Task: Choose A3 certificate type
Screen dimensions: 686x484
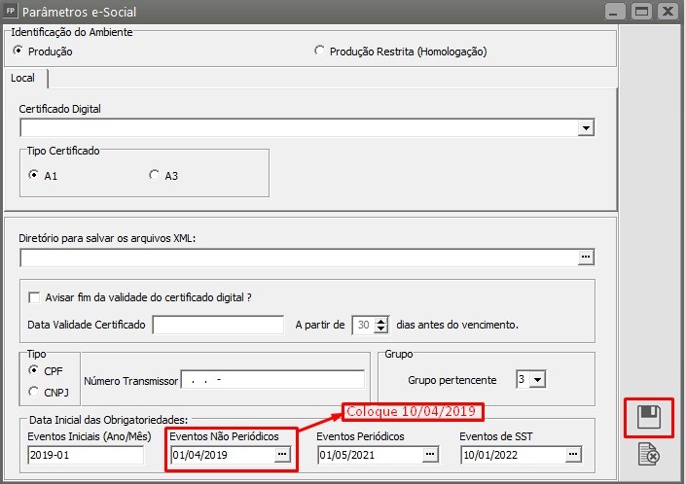Action: click(x=154, y=175)
